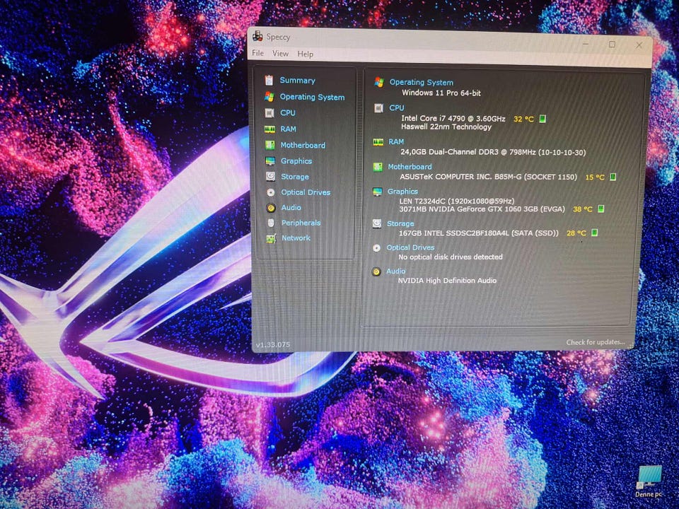This screenshot has height=509, width=679.
Task: Open the View menu
Action: click(280, 53)
